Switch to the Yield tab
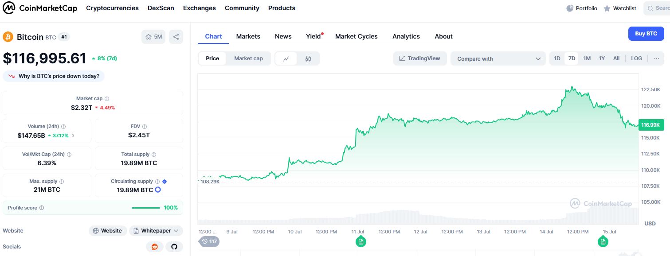Image resolution: width=670 pixels, height=256 pixels. (313, 36)
